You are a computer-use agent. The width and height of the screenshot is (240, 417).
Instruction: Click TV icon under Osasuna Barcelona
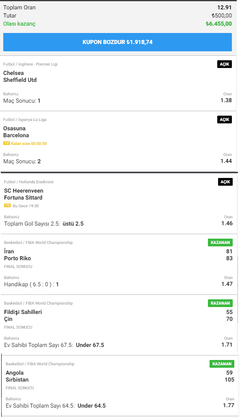click(x=6, y=143)
